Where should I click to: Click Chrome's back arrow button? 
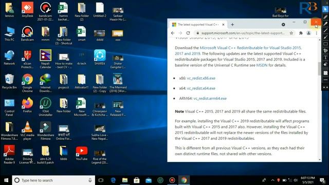[173, 33]
